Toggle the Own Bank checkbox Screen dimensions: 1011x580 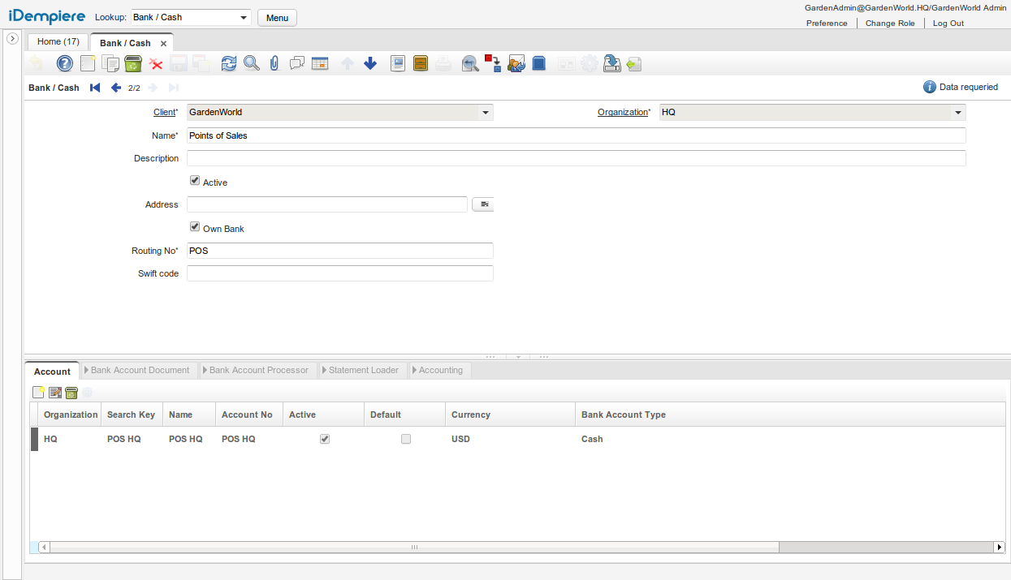195,228
